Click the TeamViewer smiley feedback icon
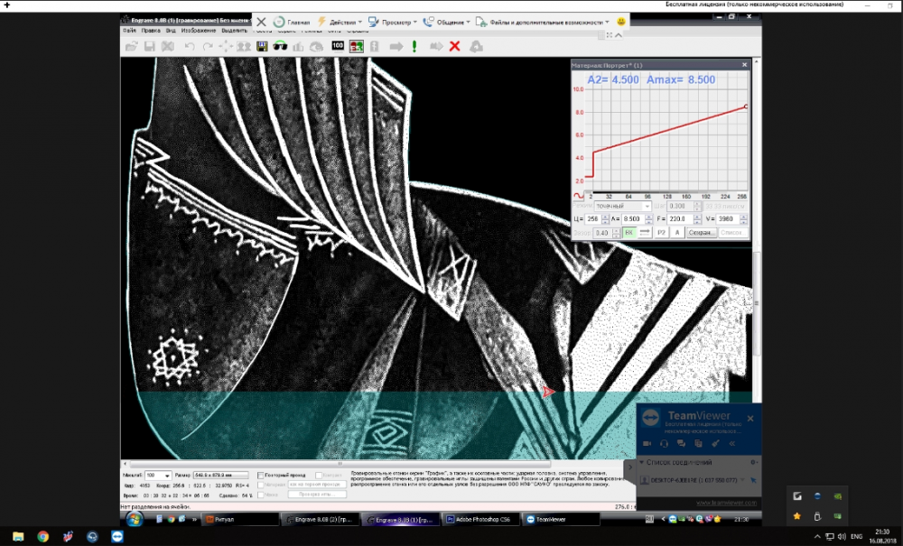The width and height of the screenshot is (903, 546). [x=621, y=21]
